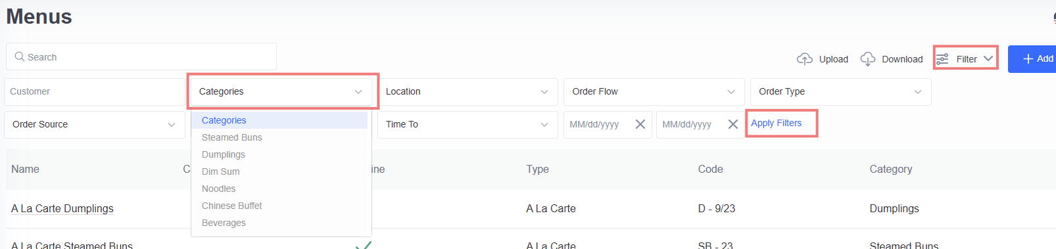1056x249 pixels.
Task: Clear the second date field with X
Action: pyautogui.click(x=733, y=124)
